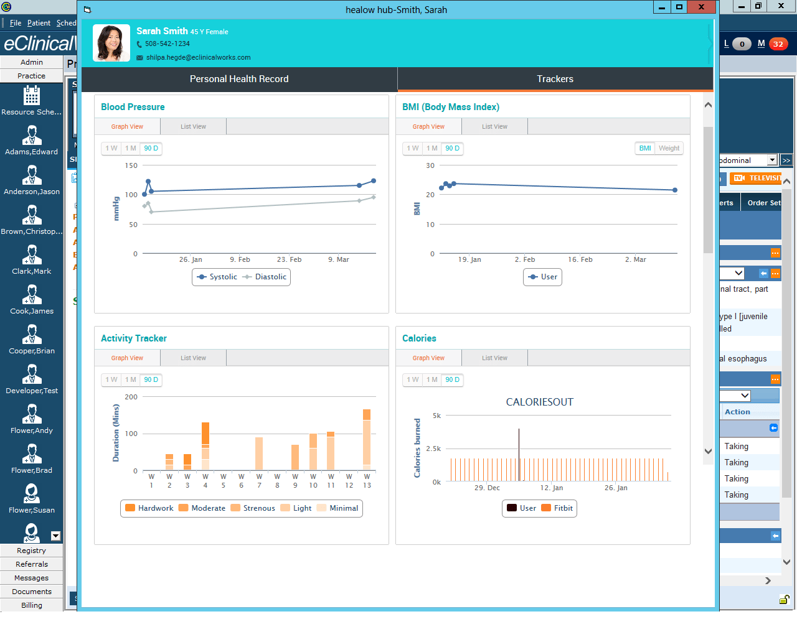Open the Messages section
The height and width of the screenshot is (637, 797).
coord(32,578)
